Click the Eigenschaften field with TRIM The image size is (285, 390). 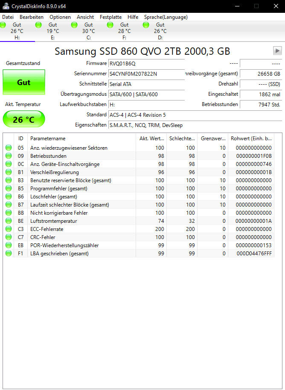(x=195, y=125)
